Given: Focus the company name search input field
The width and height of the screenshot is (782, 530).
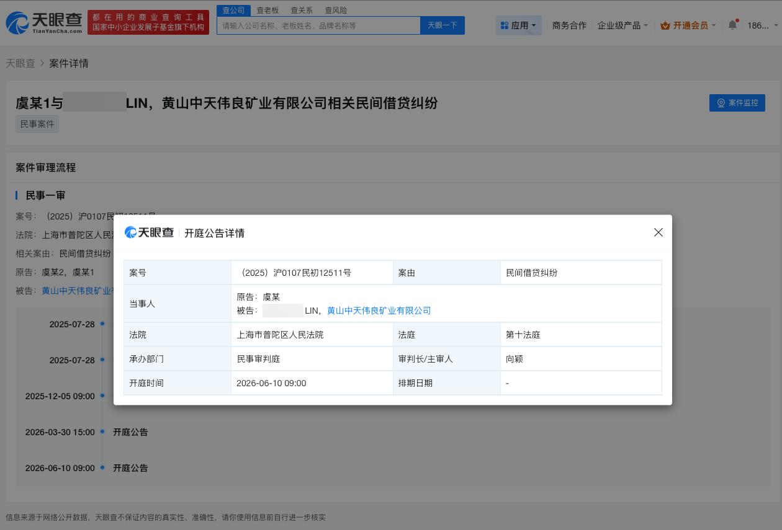Looking at the screenshot, I should click(318, 25).
